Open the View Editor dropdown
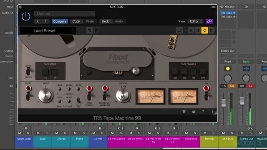This screenshot has height=150, width=267. (x=196, y=21)
